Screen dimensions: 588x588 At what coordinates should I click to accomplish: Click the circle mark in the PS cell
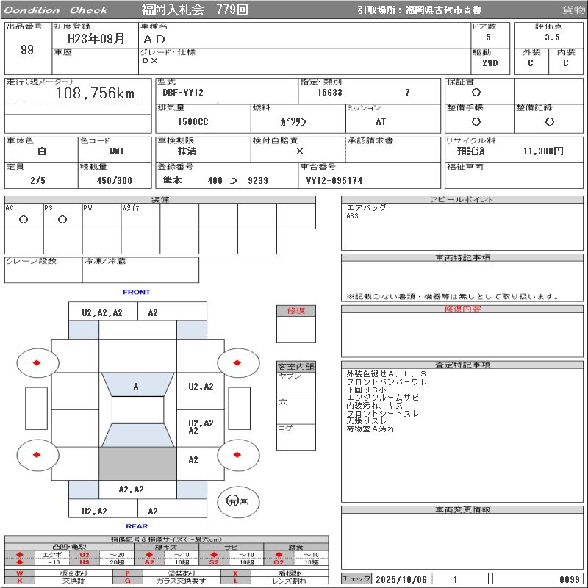(62, 219)
